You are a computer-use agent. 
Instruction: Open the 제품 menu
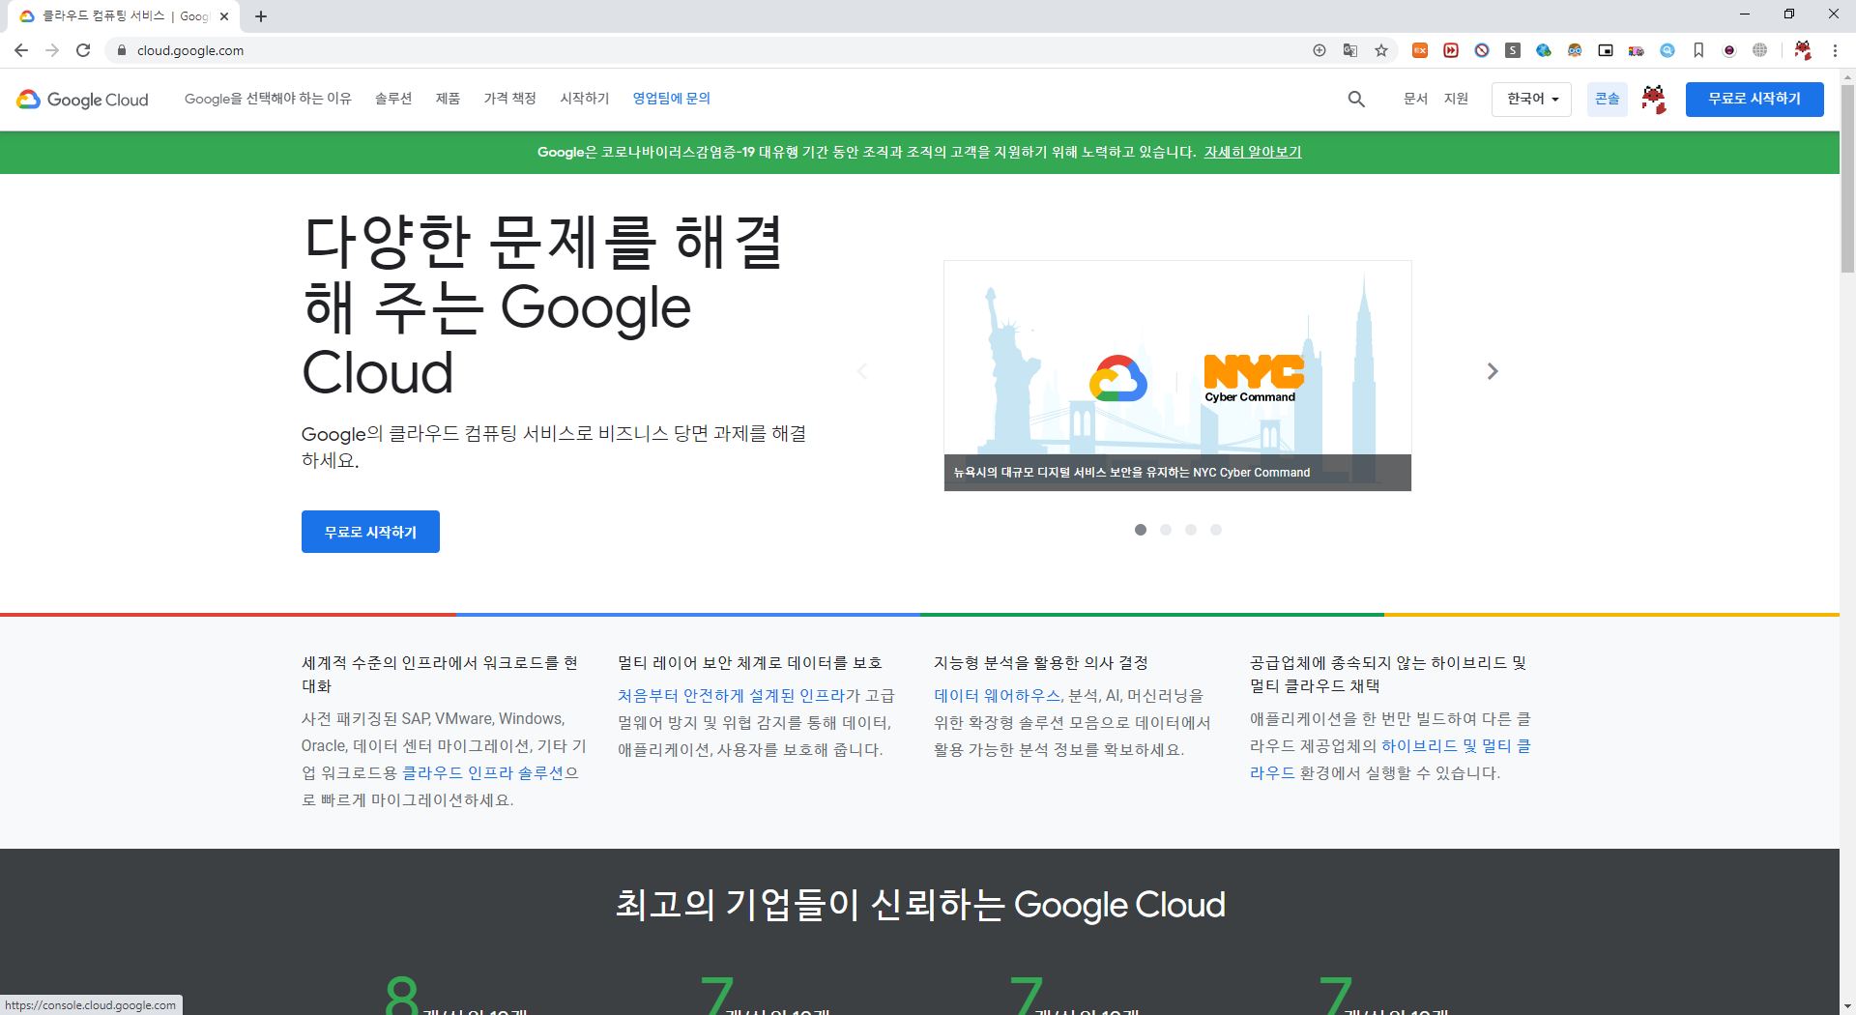click(448, 99)
